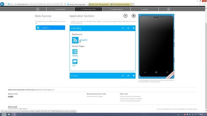Open the MyBlog section page icon

coord(75,52)
